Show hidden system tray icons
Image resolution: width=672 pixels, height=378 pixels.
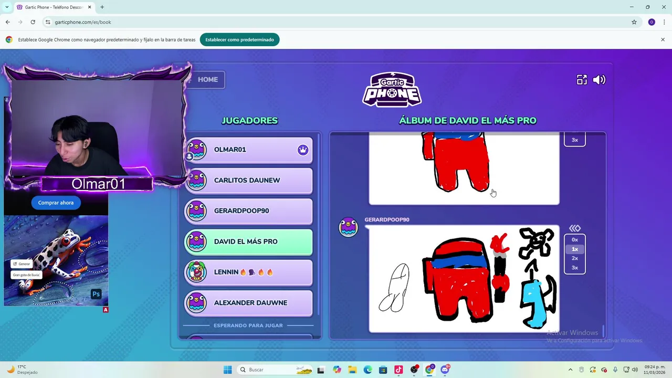click(570, 370)
